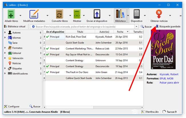Click the Añadir libros icon
Screen dimensions: 186x118
[x=11, y=14]
